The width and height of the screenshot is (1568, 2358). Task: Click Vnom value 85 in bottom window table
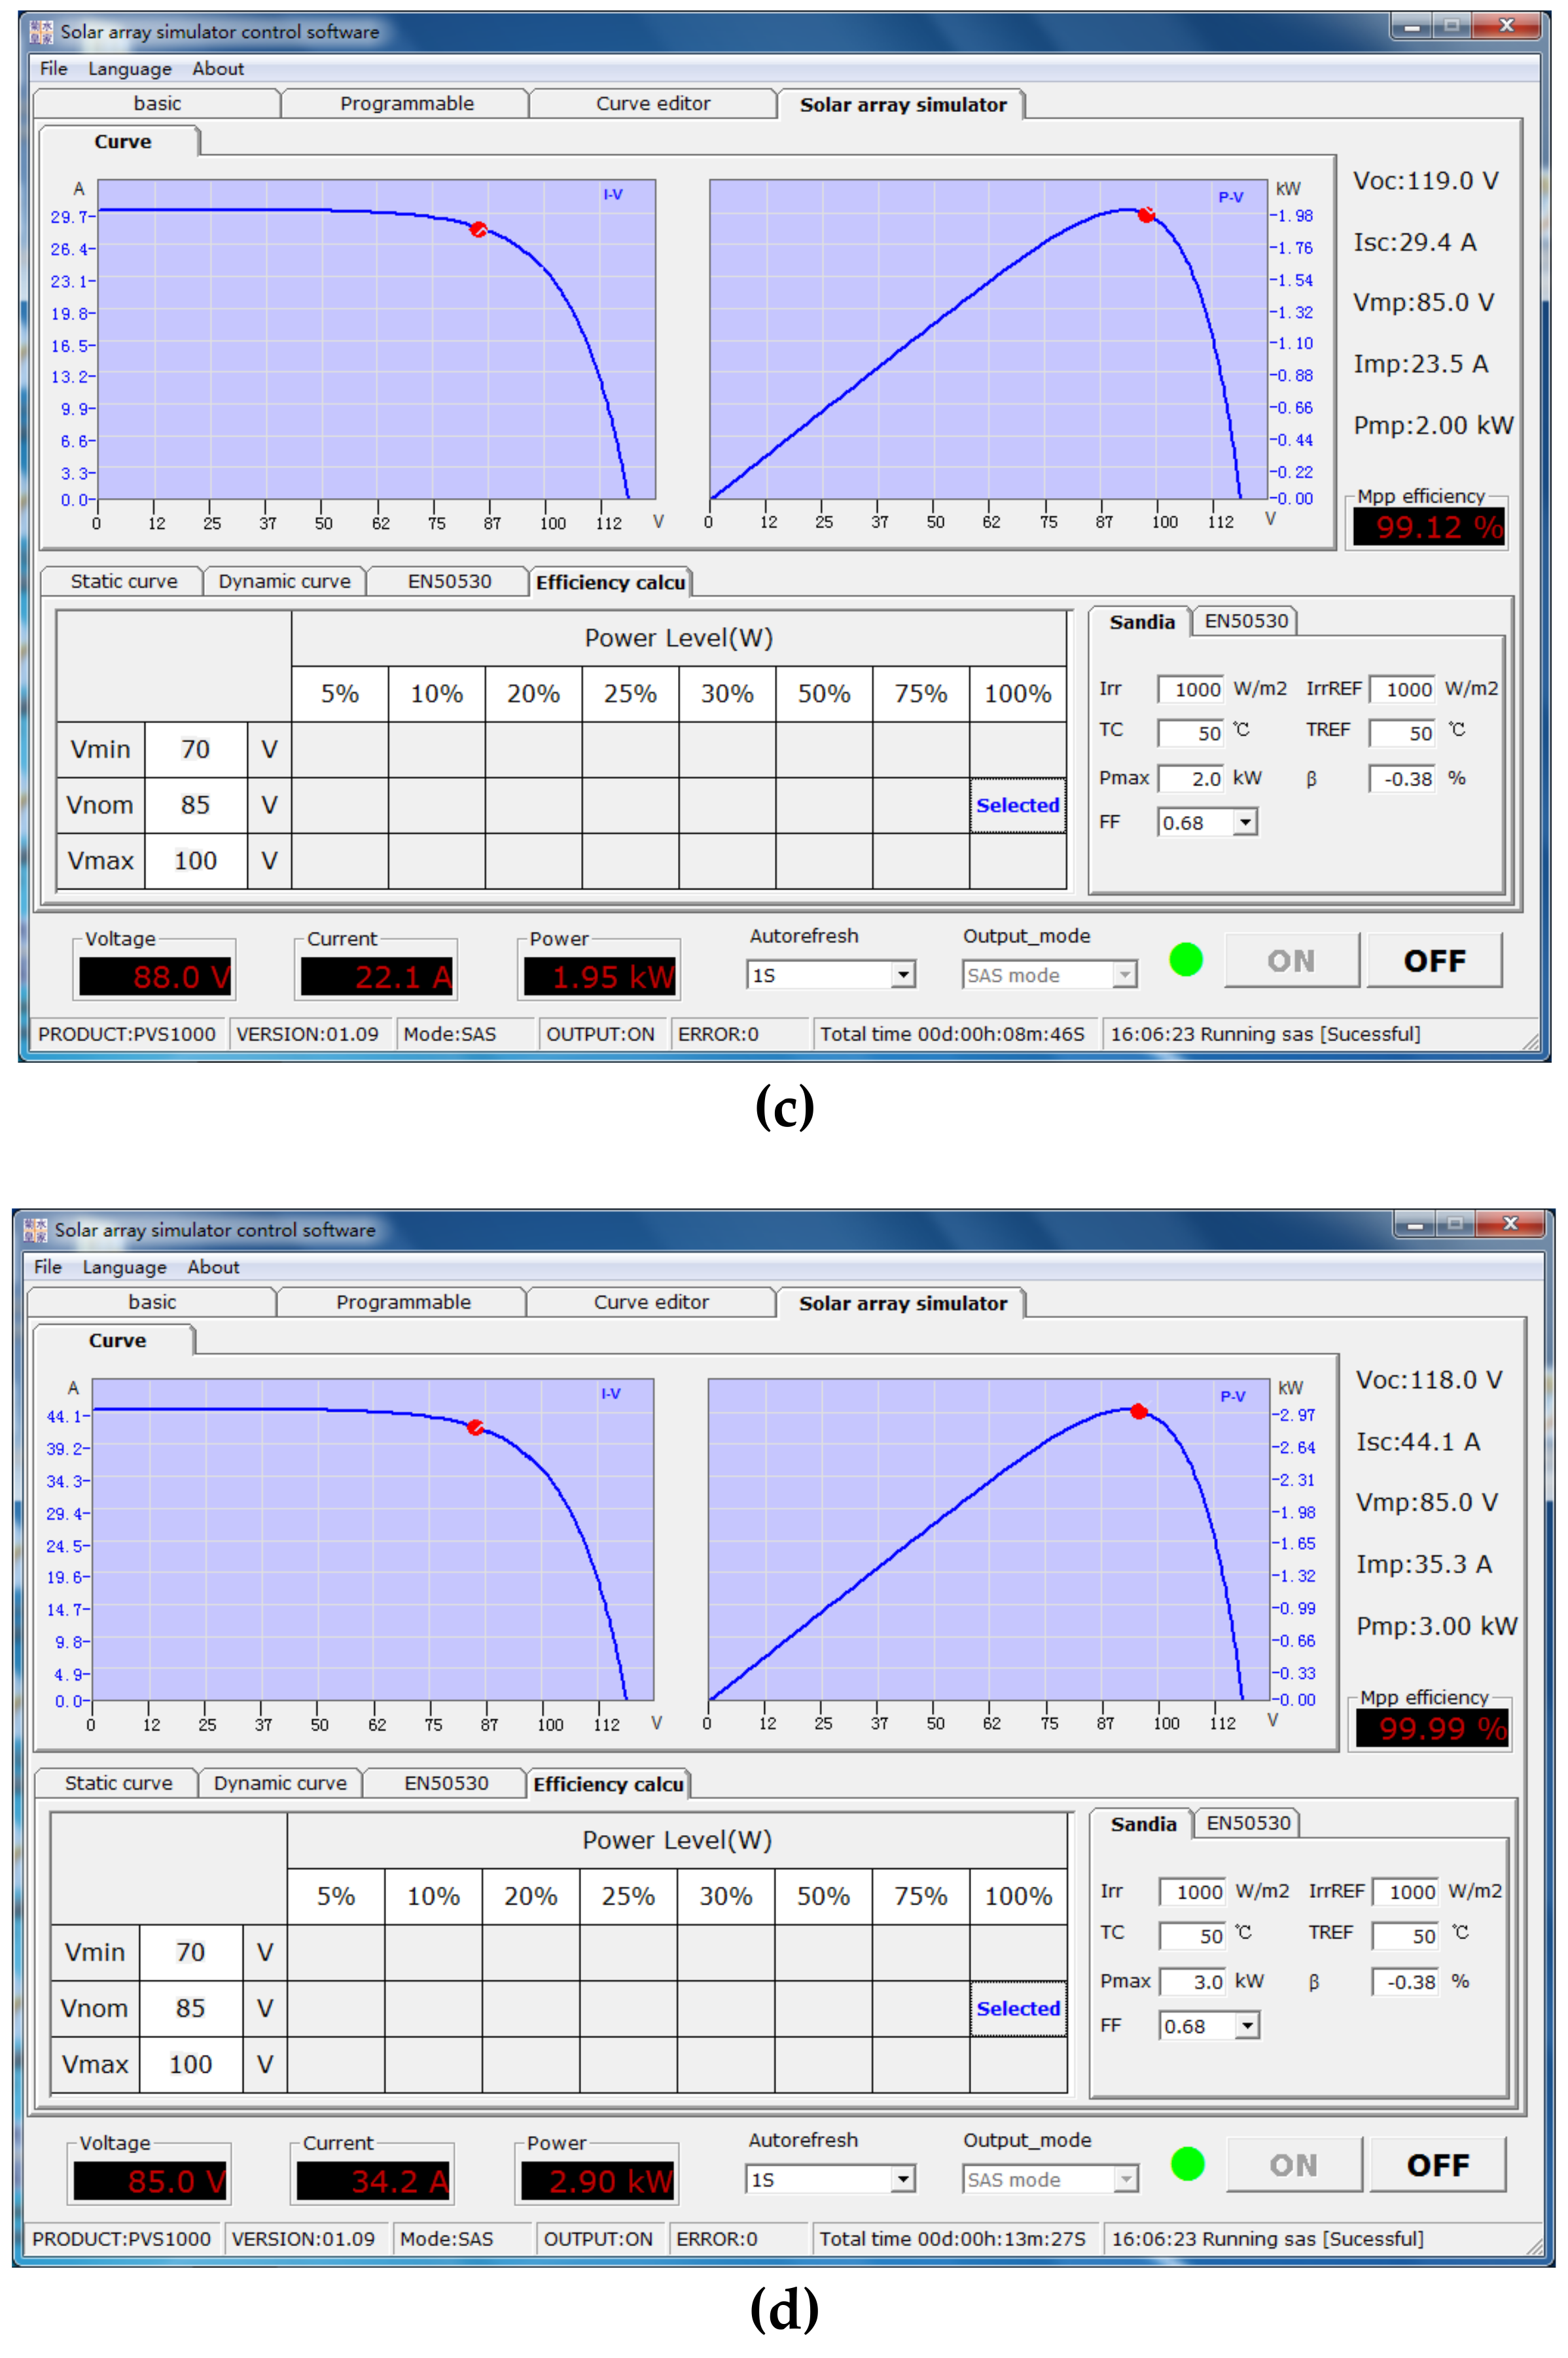click(x=191, y=2008)
